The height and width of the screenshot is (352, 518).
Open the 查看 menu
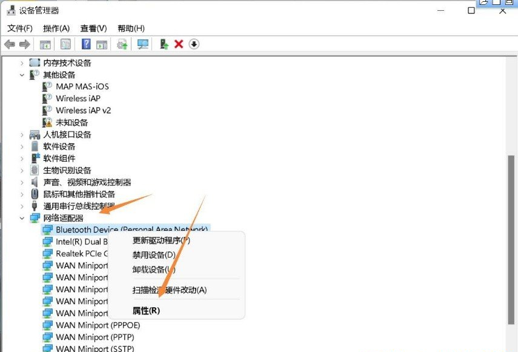click(x=92, y=28)
